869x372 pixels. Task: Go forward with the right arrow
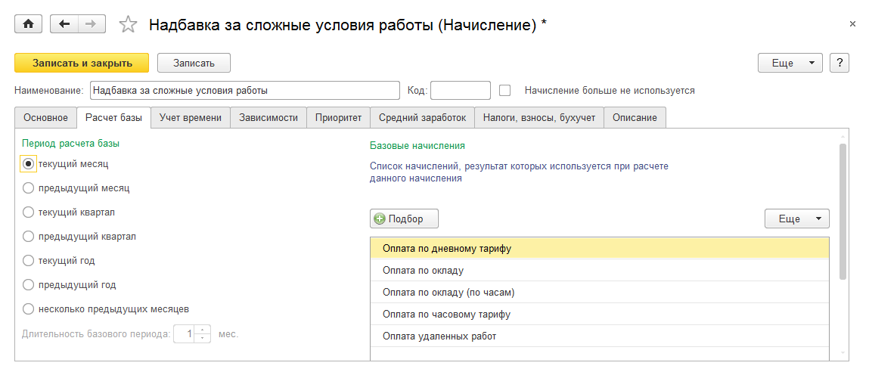coord(91,24)
